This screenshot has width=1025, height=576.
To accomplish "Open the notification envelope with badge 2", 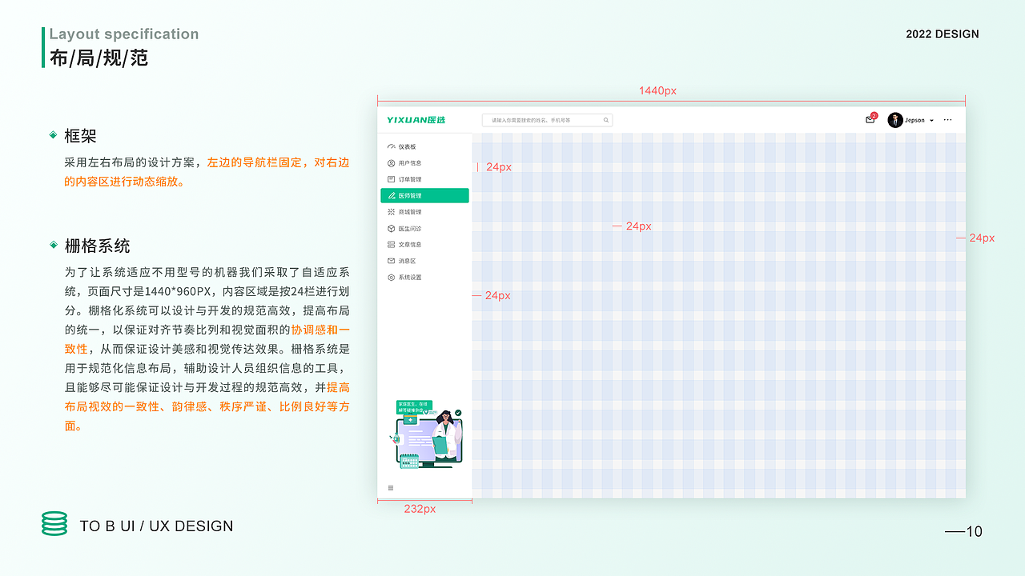I will [x=870, y=120].
